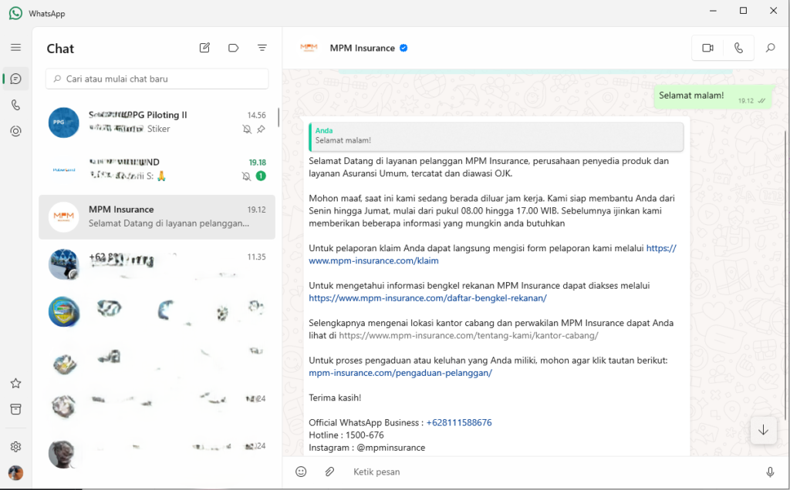
Task: Click the 'Terima kasih!' line
Action: (335, 398)
